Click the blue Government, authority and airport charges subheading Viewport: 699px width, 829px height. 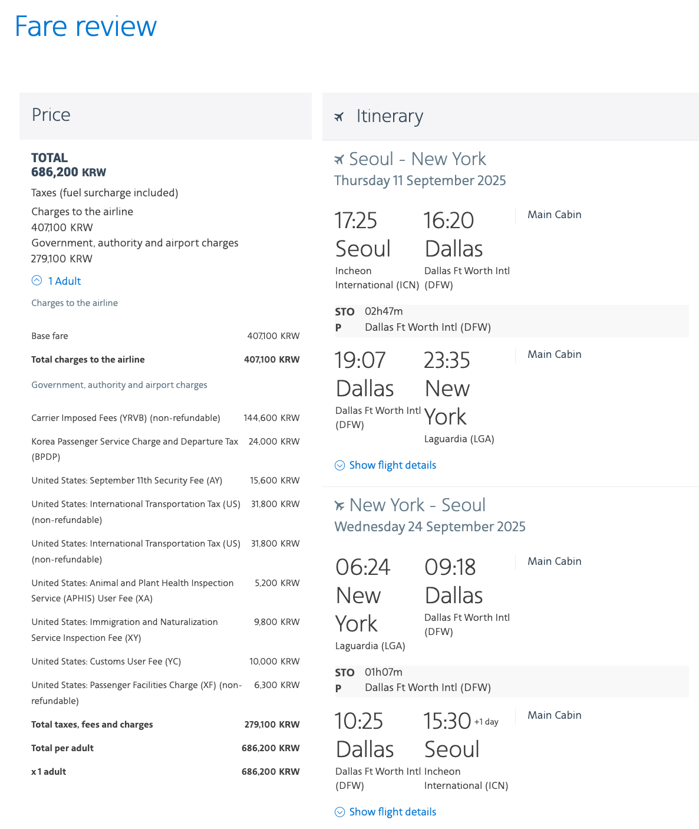tap(119, 385)
